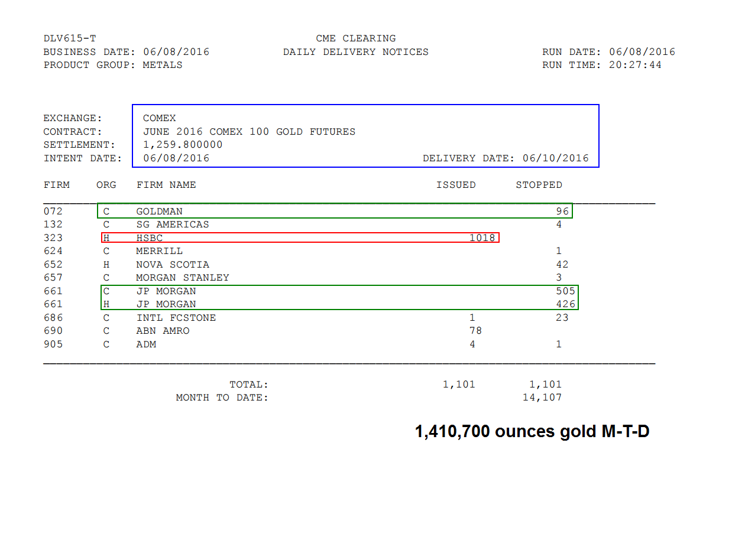Click the ISSUED column header

click(456, 185)
